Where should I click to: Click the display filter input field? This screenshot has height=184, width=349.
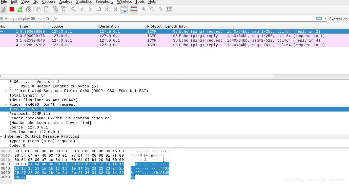(x=159, y=19)
